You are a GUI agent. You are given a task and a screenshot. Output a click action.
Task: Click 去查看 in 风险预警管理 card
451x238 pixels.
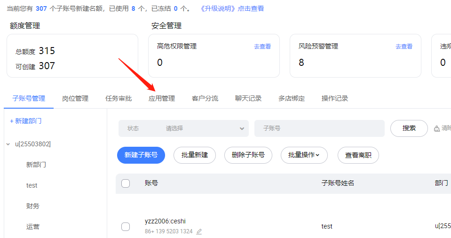pos(404,47)
